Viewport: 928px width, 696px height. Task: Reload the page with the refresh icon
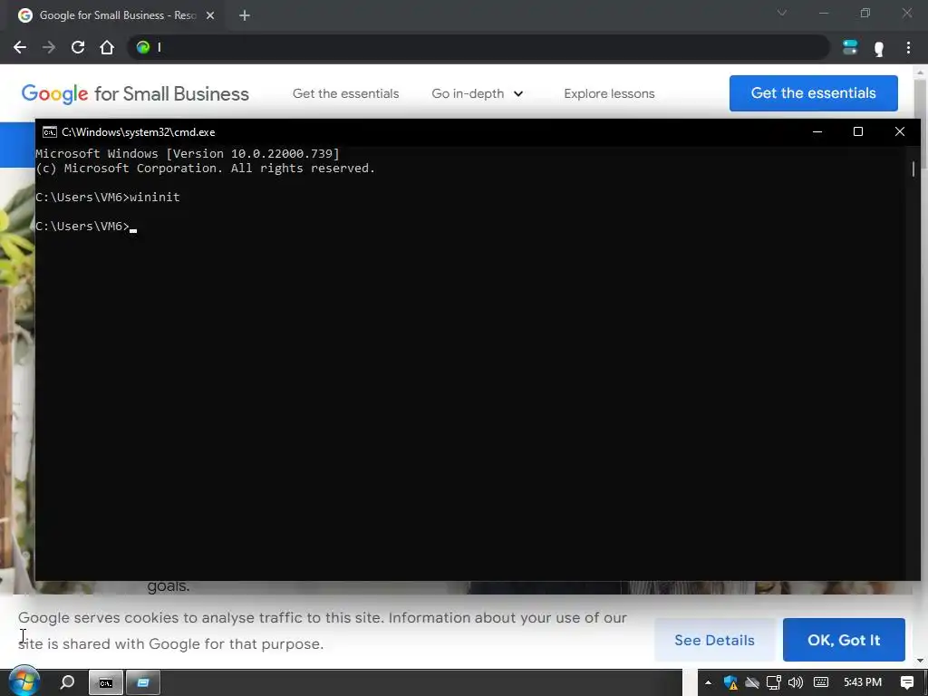click(78, 47)
